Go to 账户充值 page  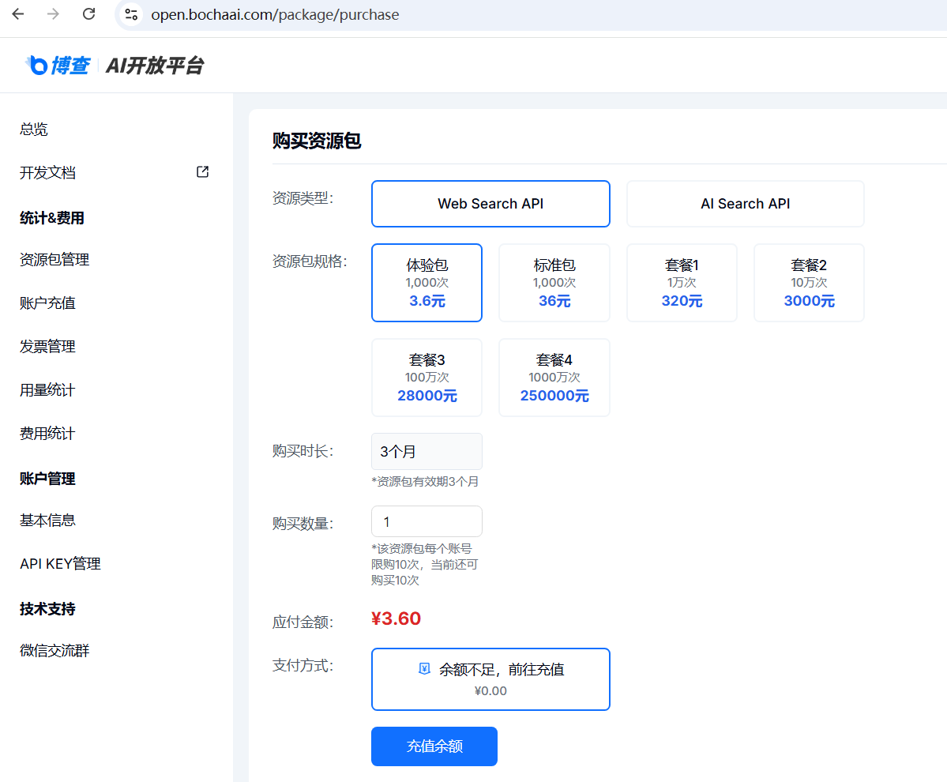(x=47, y=303)
